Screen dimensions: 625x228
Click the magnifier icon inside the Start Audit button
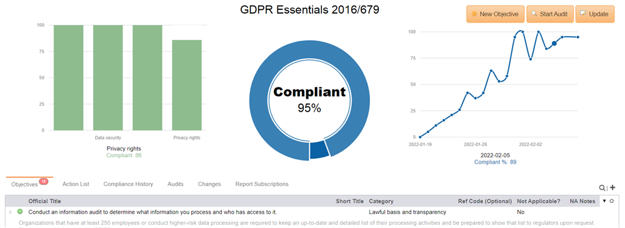tap(534, 14)
